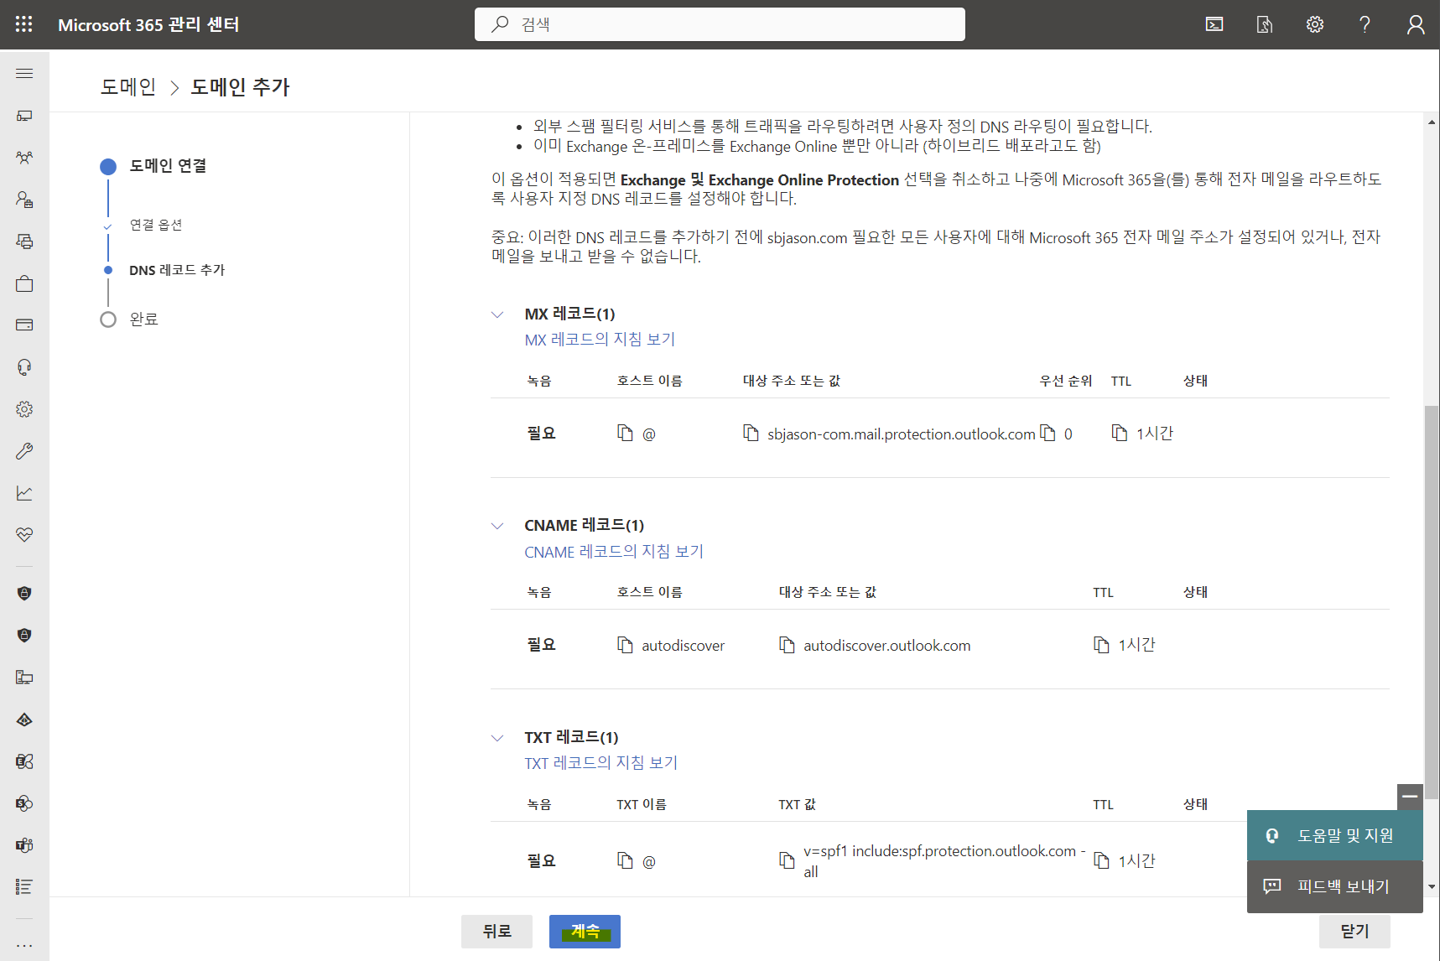Open the Billing credit card icon
The height and width of the screenshot is (961, 1440).
[24, 325]
